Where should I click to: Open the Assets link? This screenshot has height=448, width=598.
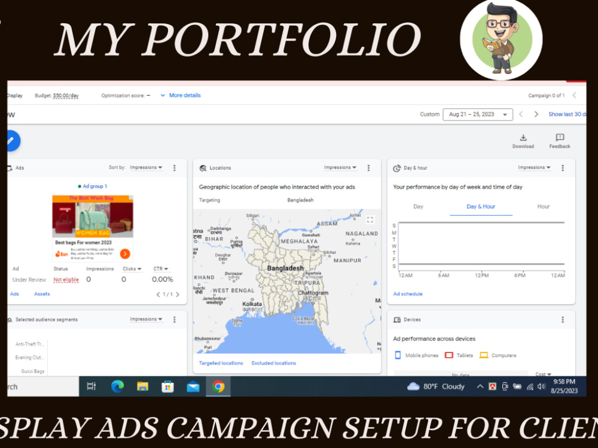tap(42, 294)
